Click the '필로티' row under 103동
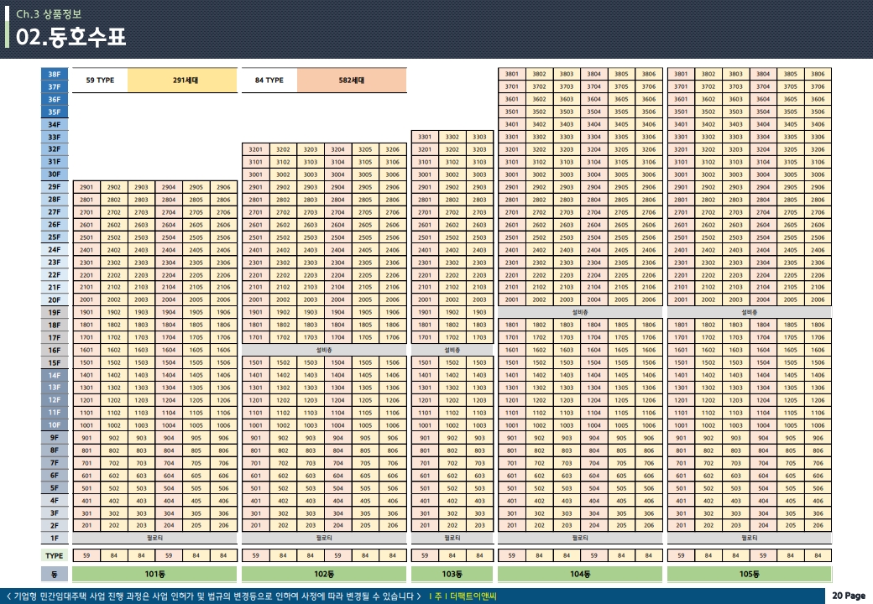Screen dimensions: 873x604 452,538
